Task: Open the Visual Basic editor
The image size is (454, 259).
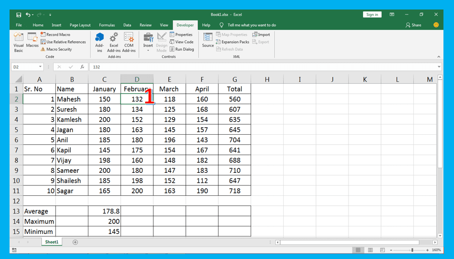Action: point(19,42)
